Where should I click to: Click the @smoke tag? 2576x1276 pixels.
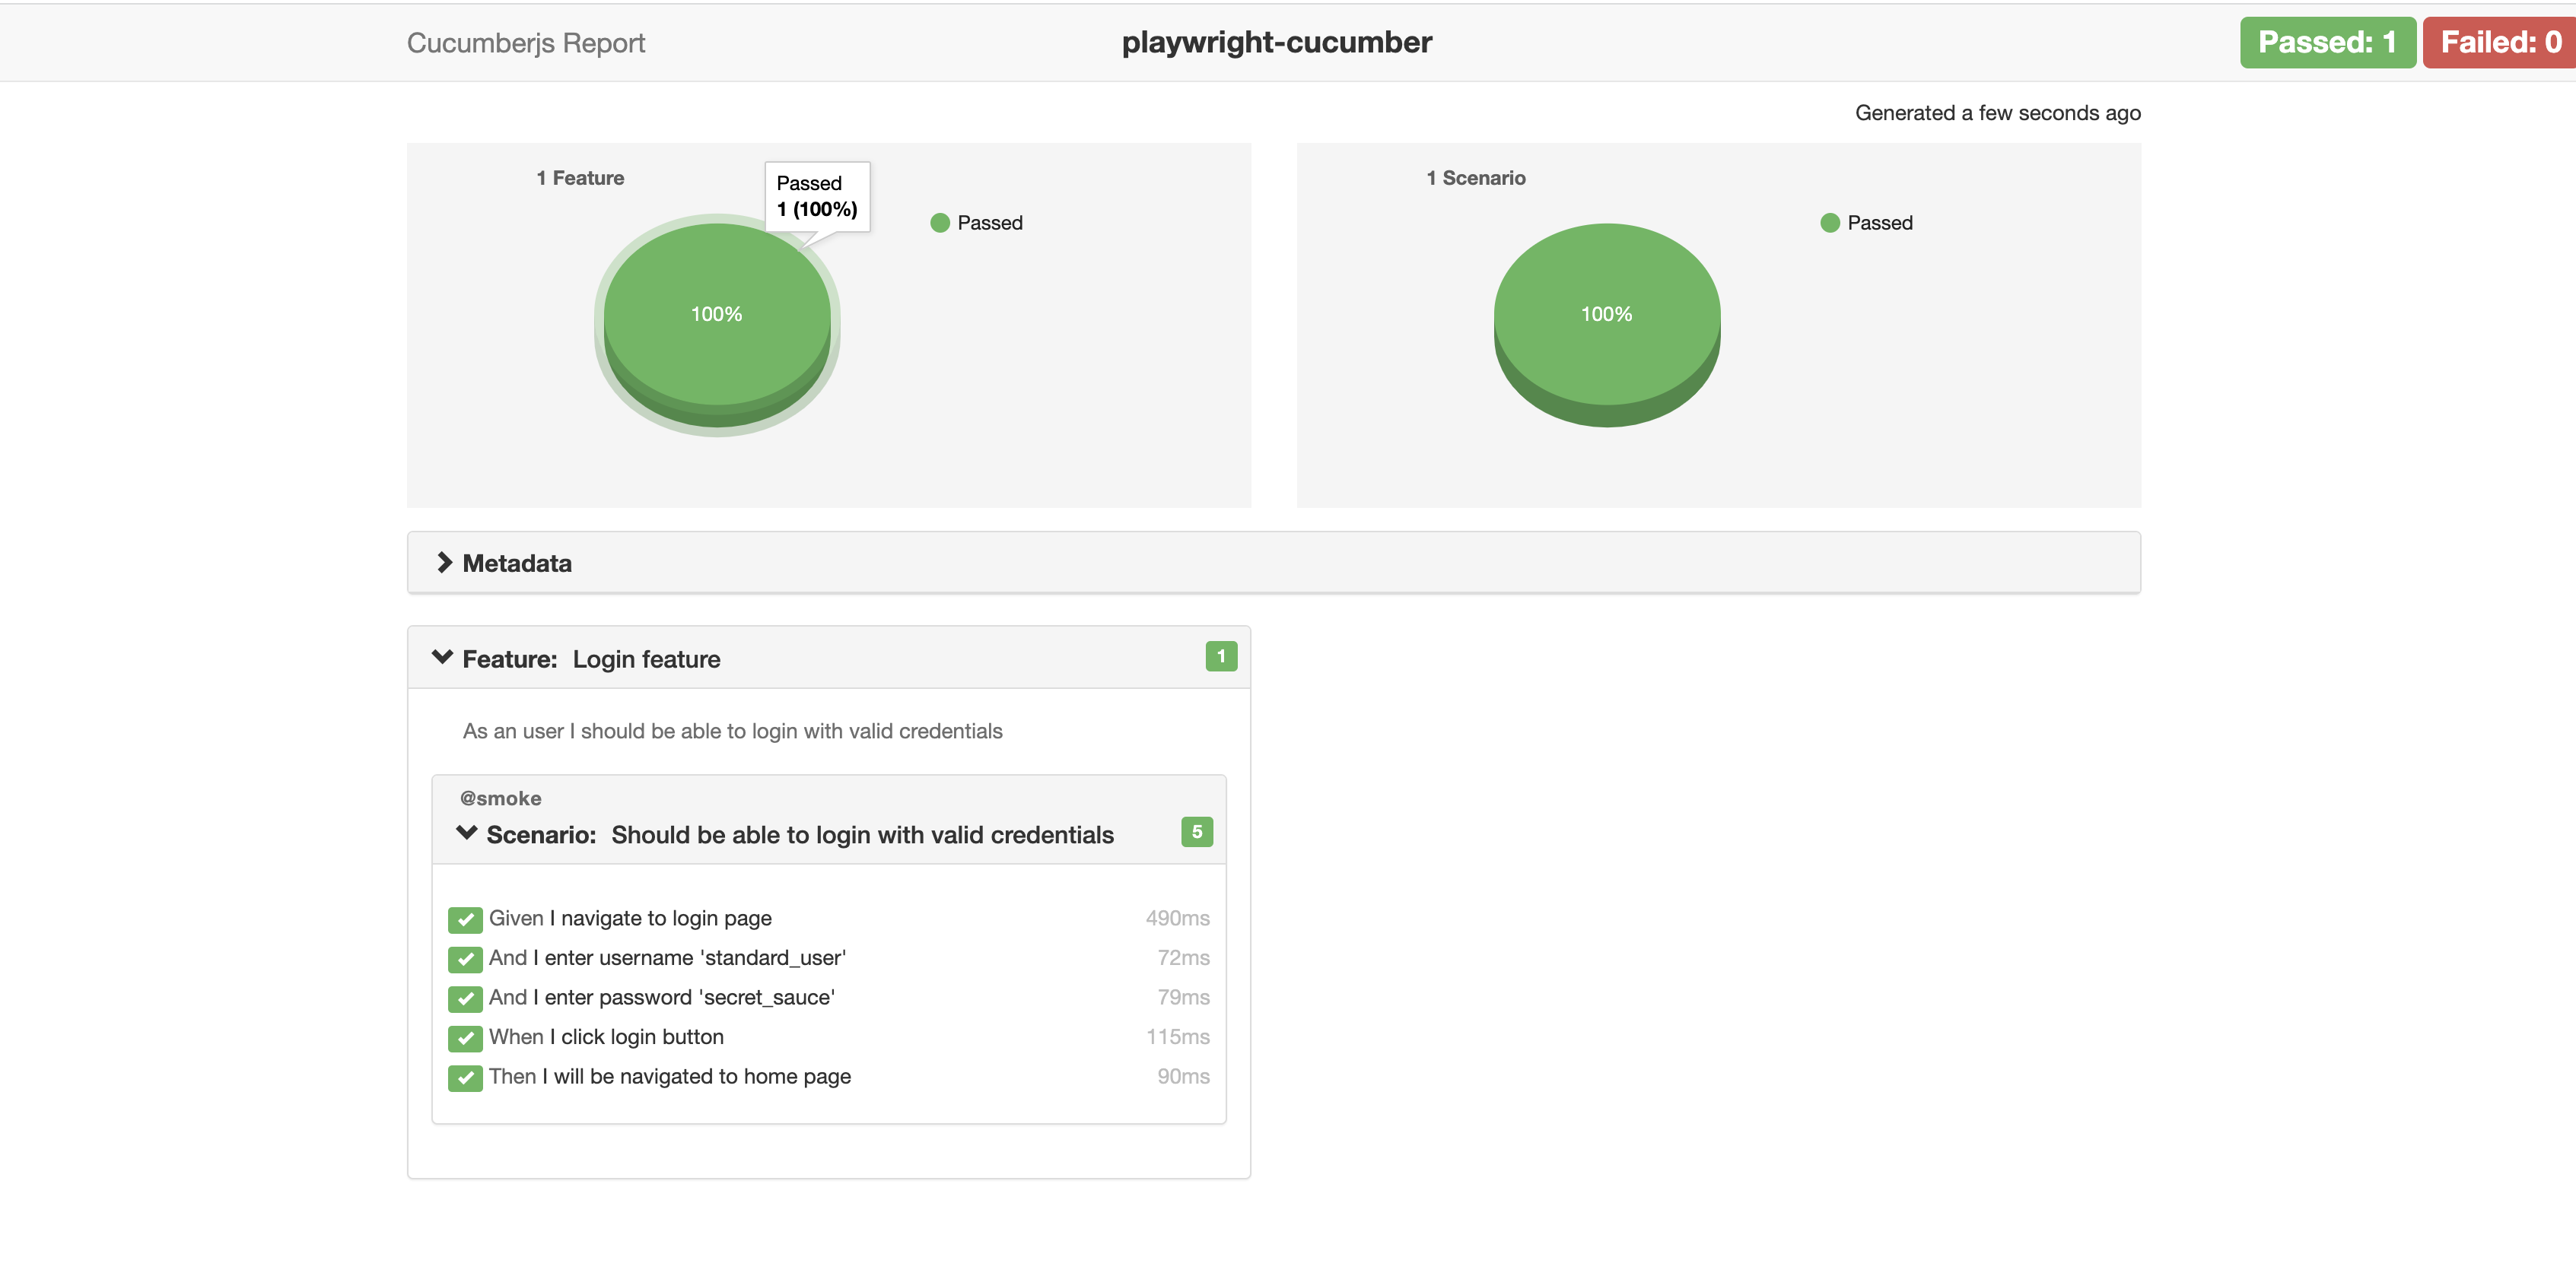pos(500,798)
